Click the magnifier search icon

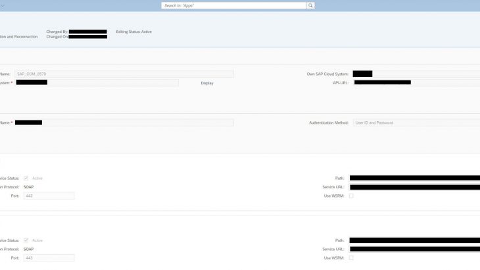[310, 5]
